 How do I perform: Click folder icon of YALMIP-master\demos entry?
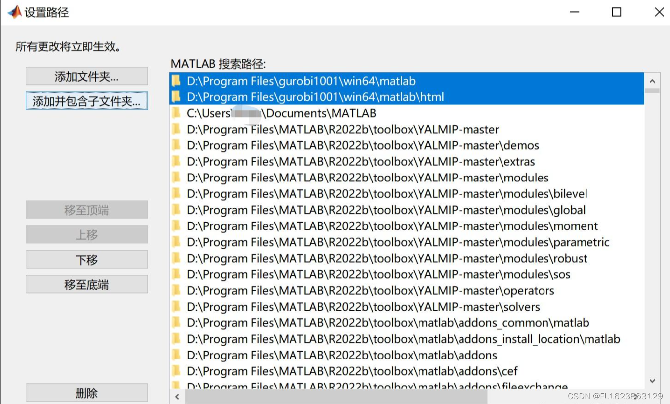[x=176, y=146]
